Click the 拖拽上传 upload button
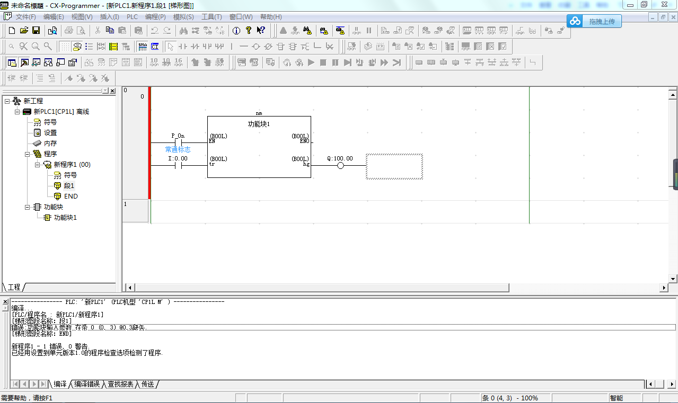Image resolution: width=678 pixels, height=403 pixels. point(594,21)
